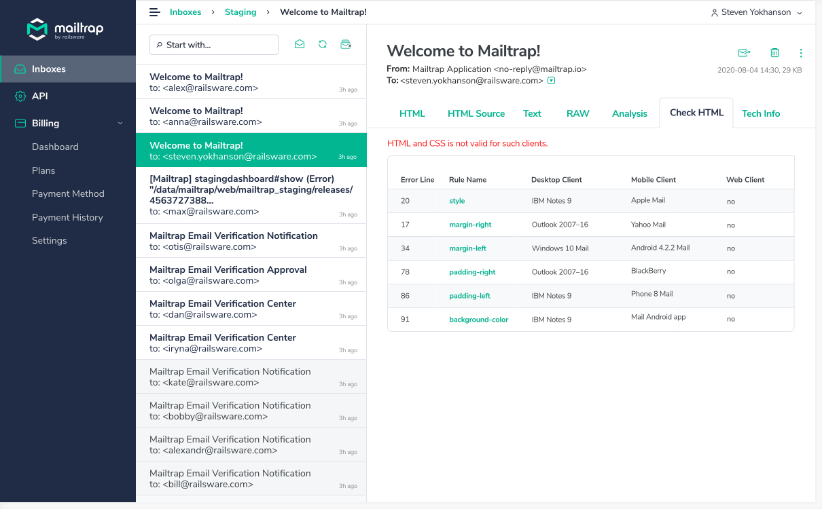Click the Billing card icon in the sidebar
This screenshot has height=509, width=822.
(20, 124)
